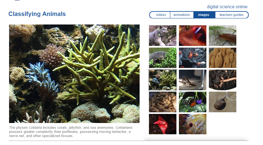Open the orange discus fish thumbnail
Viewport: 263px width, 145px height.
(x=193, y=124)
